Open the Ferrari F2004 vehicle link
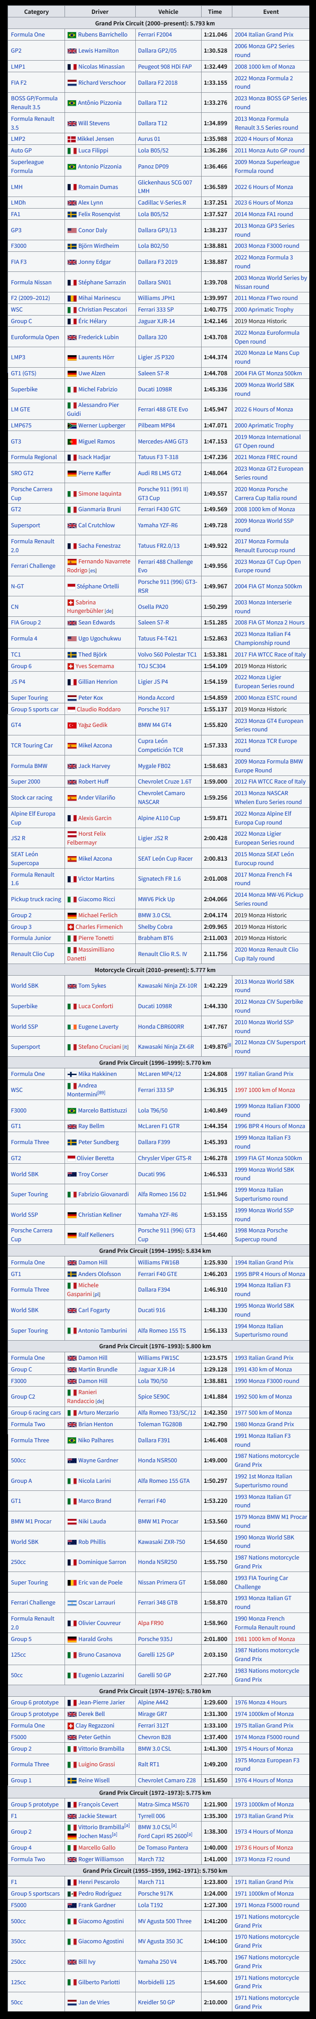This screenshot has width=316, height=2019. click(x=155, y=34)
